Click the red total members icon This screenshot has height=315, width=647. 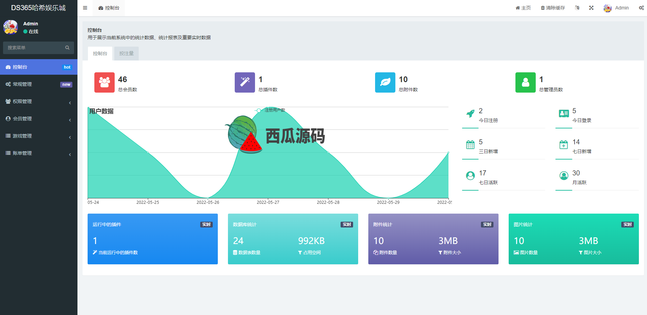[104, 82]
